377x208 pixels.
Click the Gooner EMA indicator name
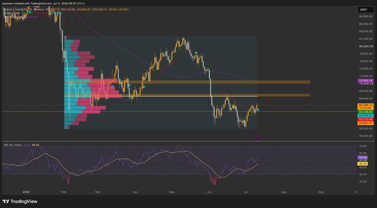[x=12, y=13]
